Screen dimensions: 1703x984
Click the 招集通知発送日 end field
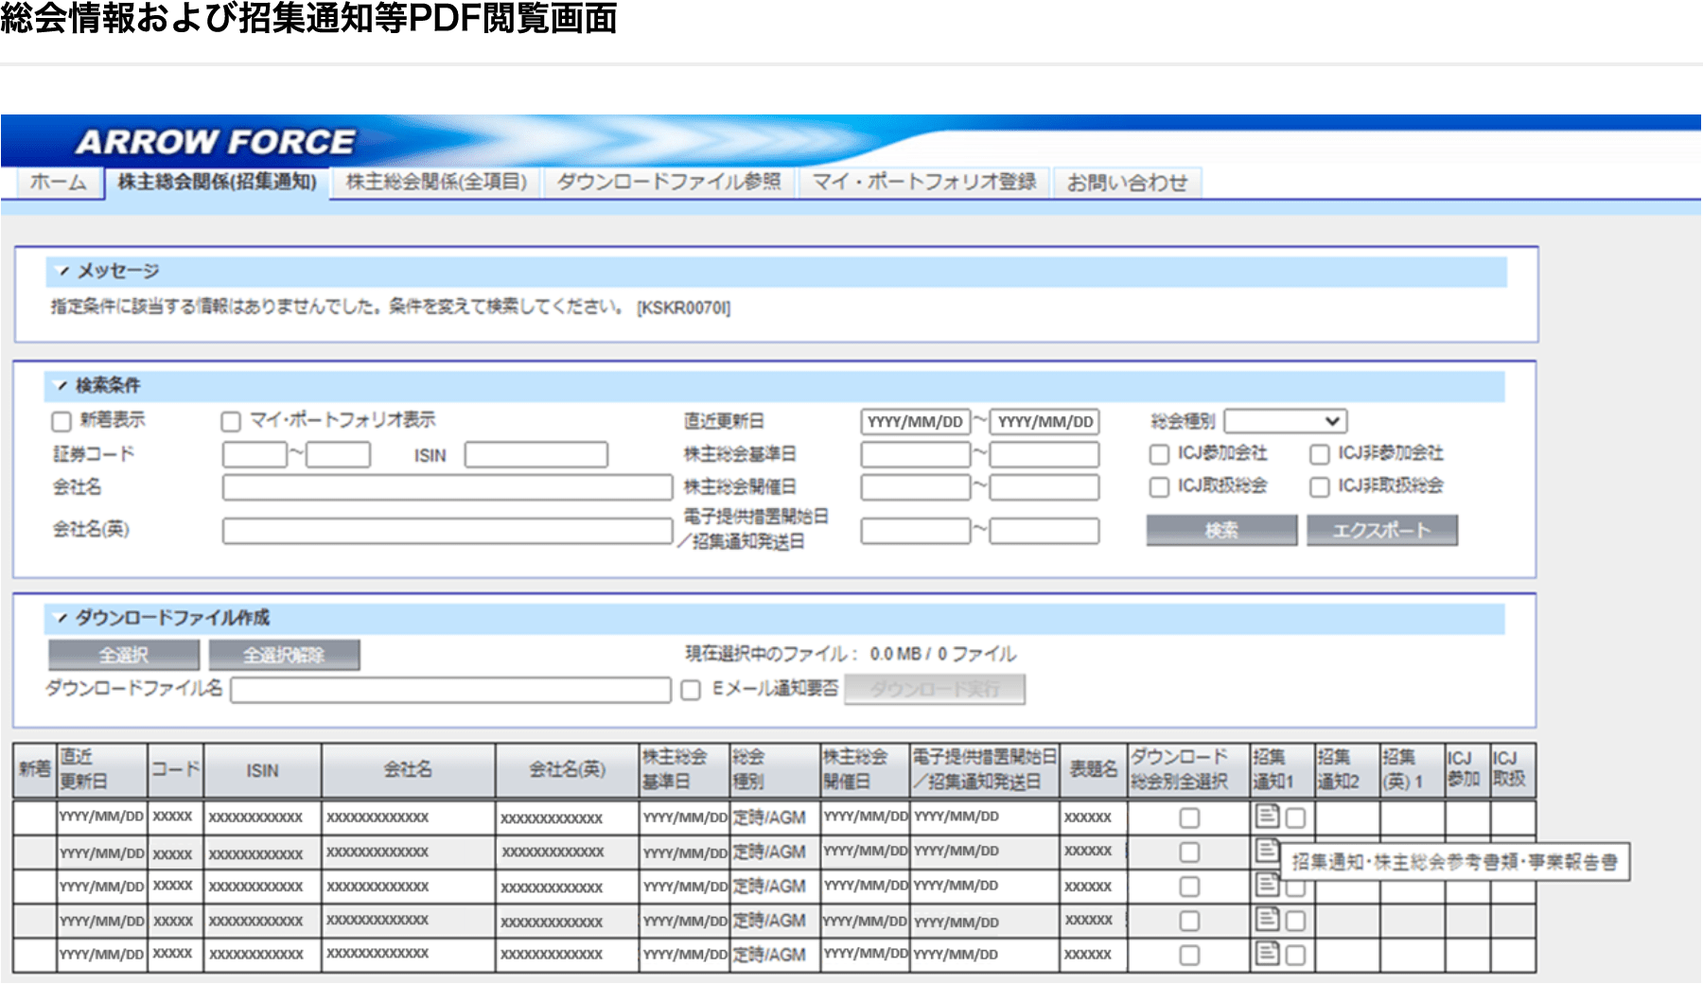point(1045,531)
